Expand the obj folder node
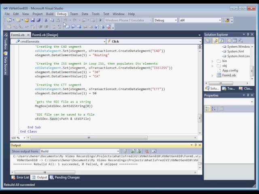 pos(212,66)
